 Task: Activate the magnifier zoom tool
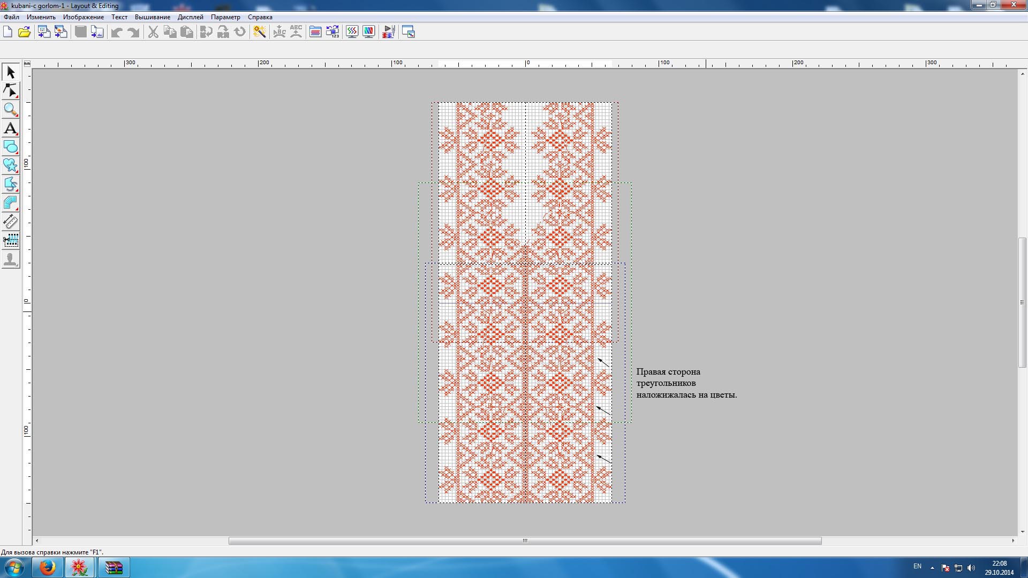pyautogui.click(x=11, y=110)
